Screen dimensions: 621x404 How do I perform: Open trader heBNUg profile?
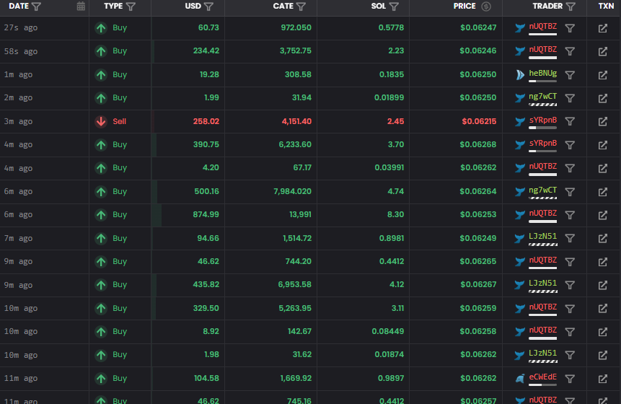pos(542,74)
